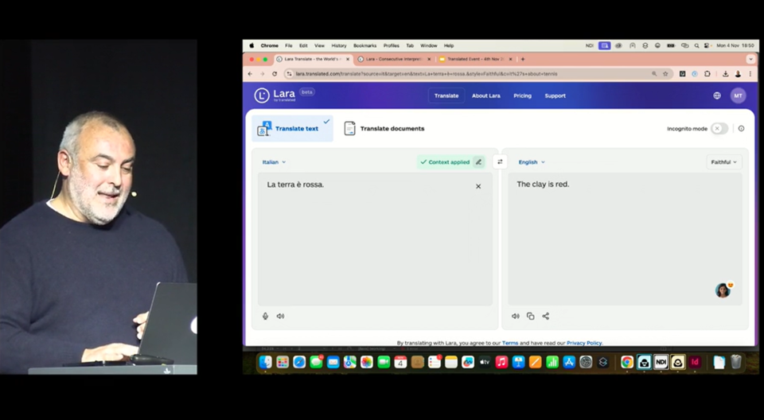Edit the applied context with pencil icon

point(478,161)
